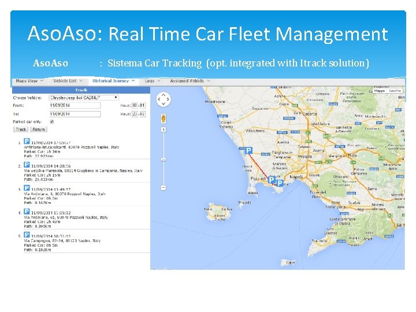Screen dimensions: 416x312
Task: Click the parking marker north of Pozzuoli on map
Action: pos(248,151)
